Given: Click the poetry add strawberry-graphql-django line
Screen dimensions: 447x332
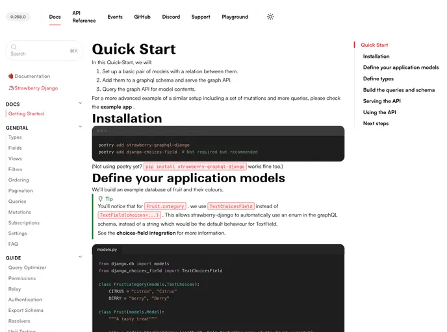Looking at the screenshot, I should click(x=144, y=145).
